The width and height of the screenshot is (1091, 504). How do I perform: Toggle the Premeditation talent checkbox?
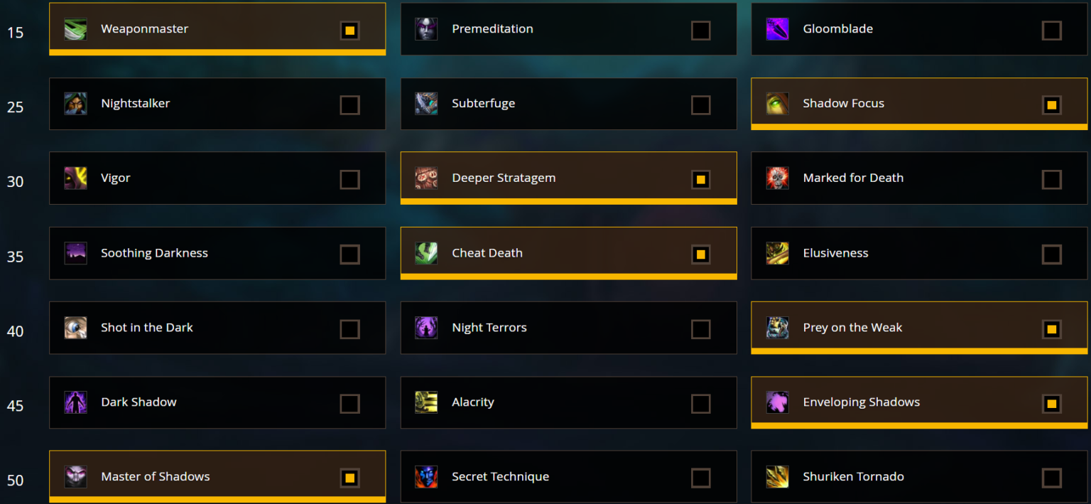[x=701, y=29]
